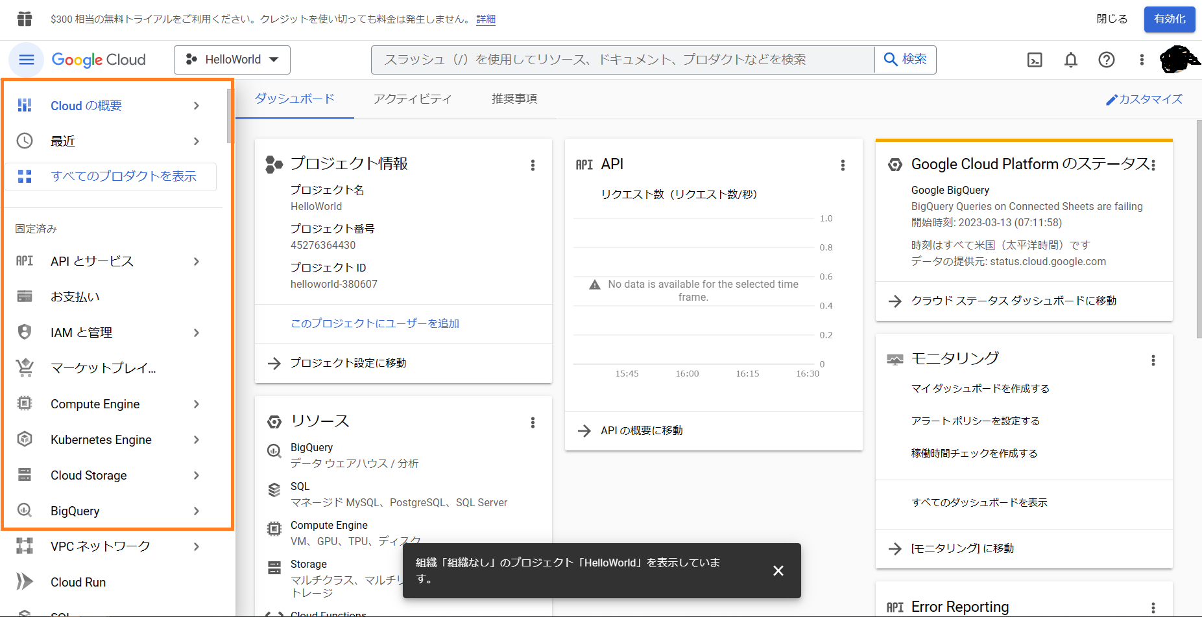Image resolution: width=1202 pixels, height=617 pixels.
Task: Click the Cloud Run sidebar icon
Action: coord(25,581)
